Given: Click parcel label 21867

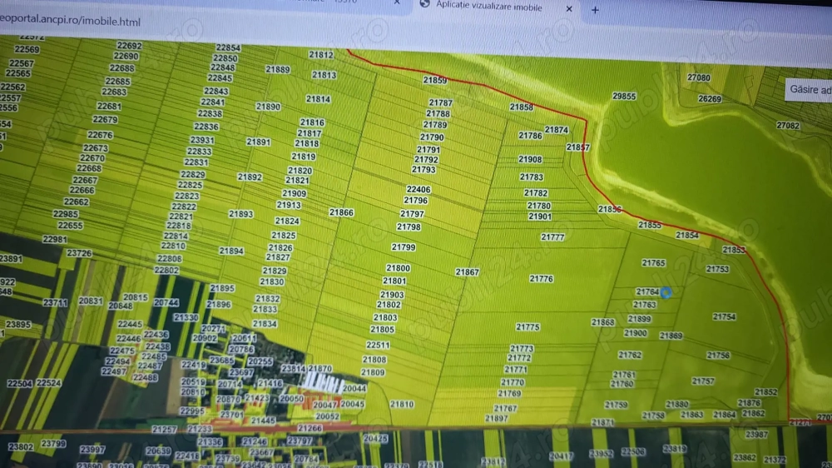Looking at the screenshot, I should (467, 272).
